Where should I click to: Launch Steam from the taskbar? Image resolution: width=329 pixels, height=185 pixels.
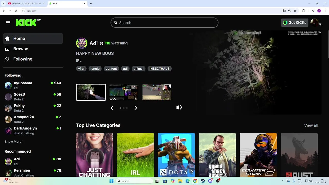click(203, 181)
